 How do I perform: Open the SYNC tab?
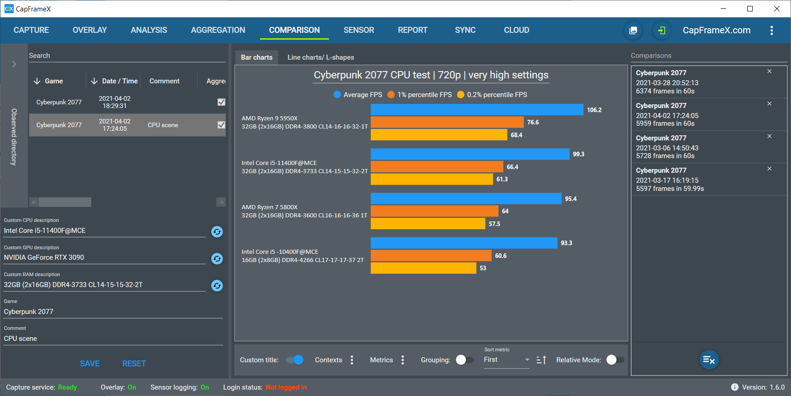coord(465,30)
